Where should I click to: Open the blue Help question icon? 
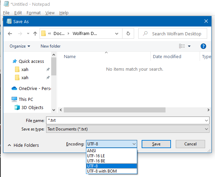tap(203, 46)
